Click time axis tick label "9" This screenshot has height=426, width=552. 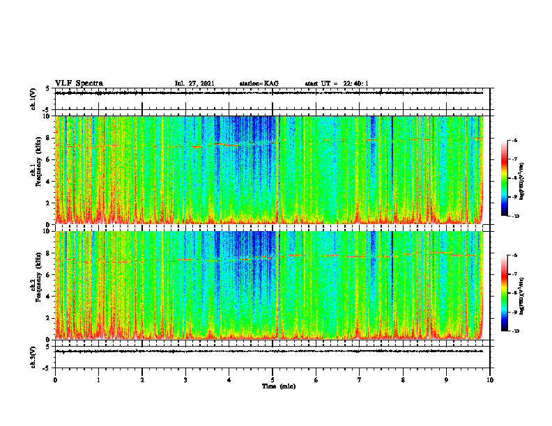(446, 380)
